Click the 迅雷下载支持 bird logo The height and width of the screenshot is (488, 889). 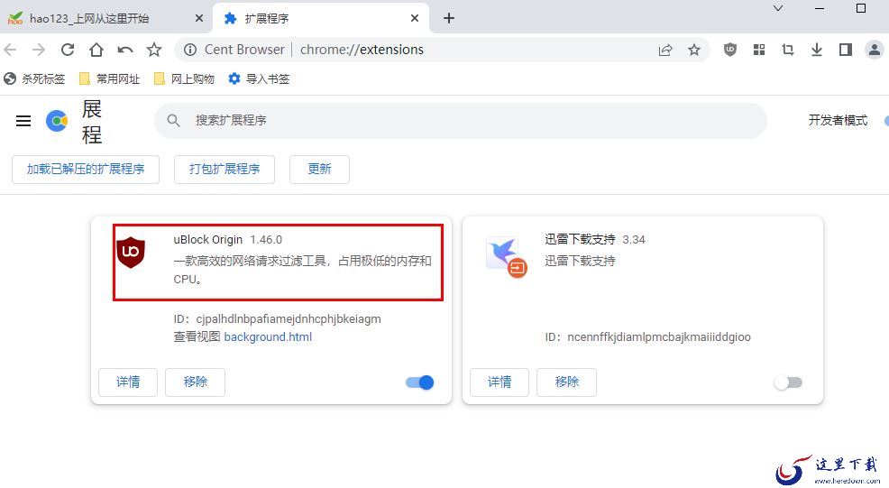506,256
